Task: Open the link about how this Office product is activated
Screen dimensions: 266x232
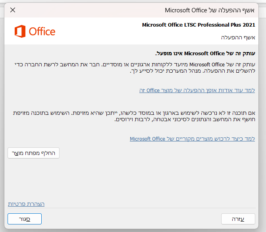Action: click(x=197, y=90)
